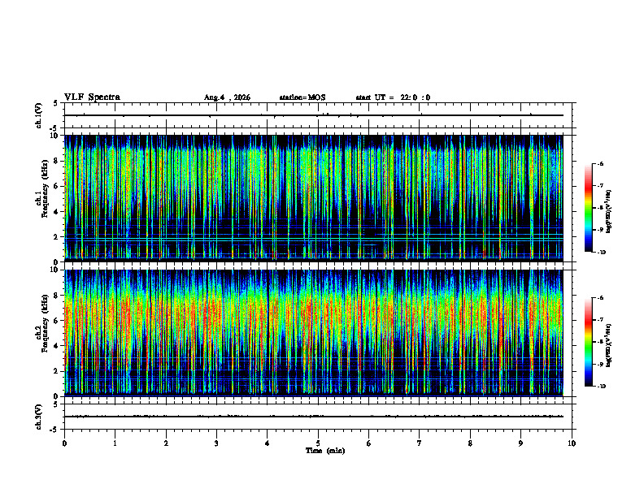Click the "4" tick on time axis
Viewport: 644px width, 497px height.
[268, 443]
